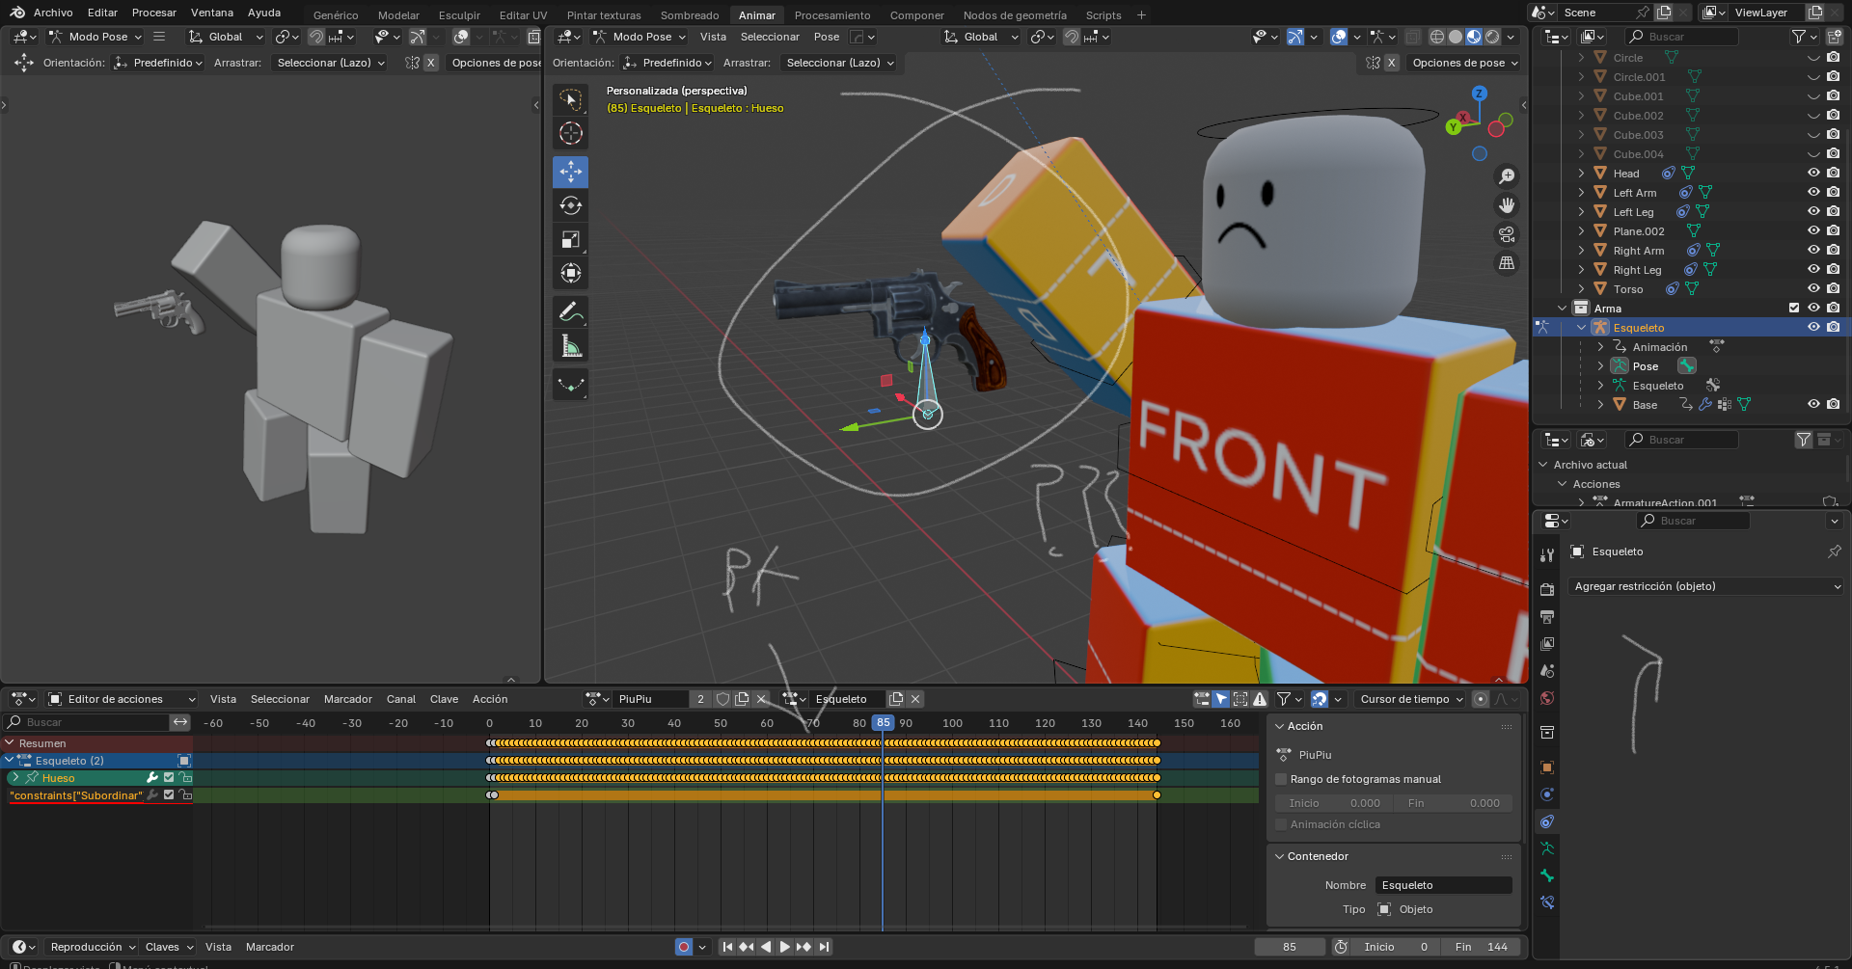Screen dimensions: 1852x969
Task: Select the Annotate pencil tool
Action: point(571,311)
